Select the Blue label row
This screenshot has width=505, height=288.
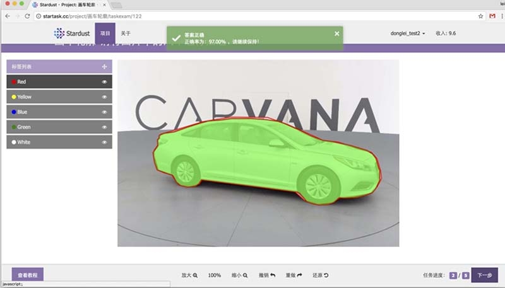point(59,112)
